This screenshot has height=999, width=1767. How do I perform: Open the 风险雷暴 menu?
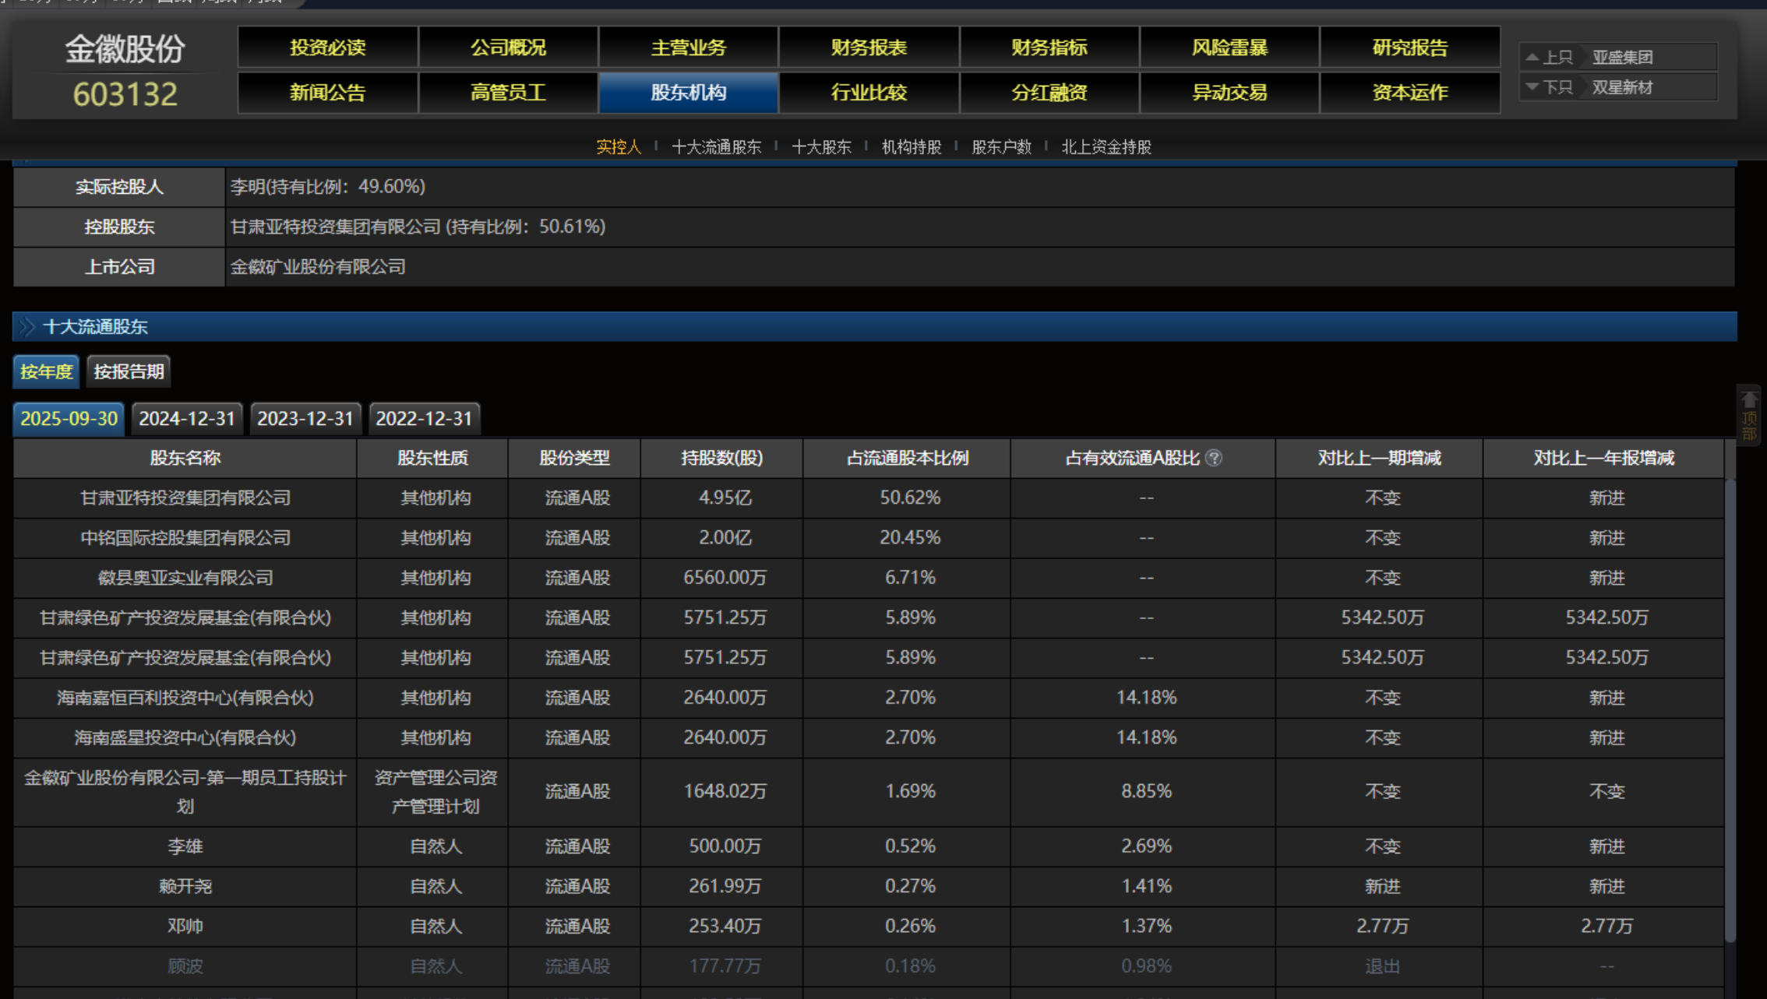pyautogui.click(x=1229, y=47)
